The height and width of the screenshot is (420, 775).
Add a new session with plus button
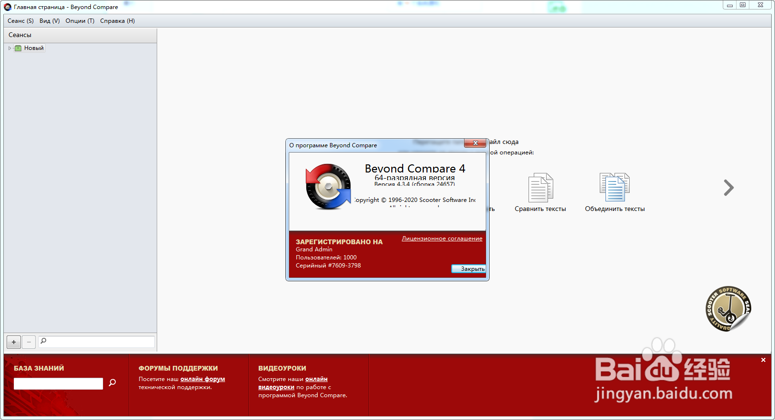pyautogui.click(x=14, y=342)
